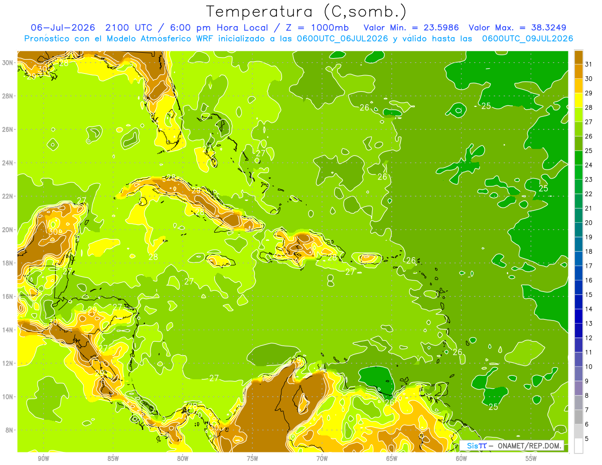Click the 'Temperatura (C,somb.)' map title
This screenshot has width=602, height=465.
click(307, 12)
